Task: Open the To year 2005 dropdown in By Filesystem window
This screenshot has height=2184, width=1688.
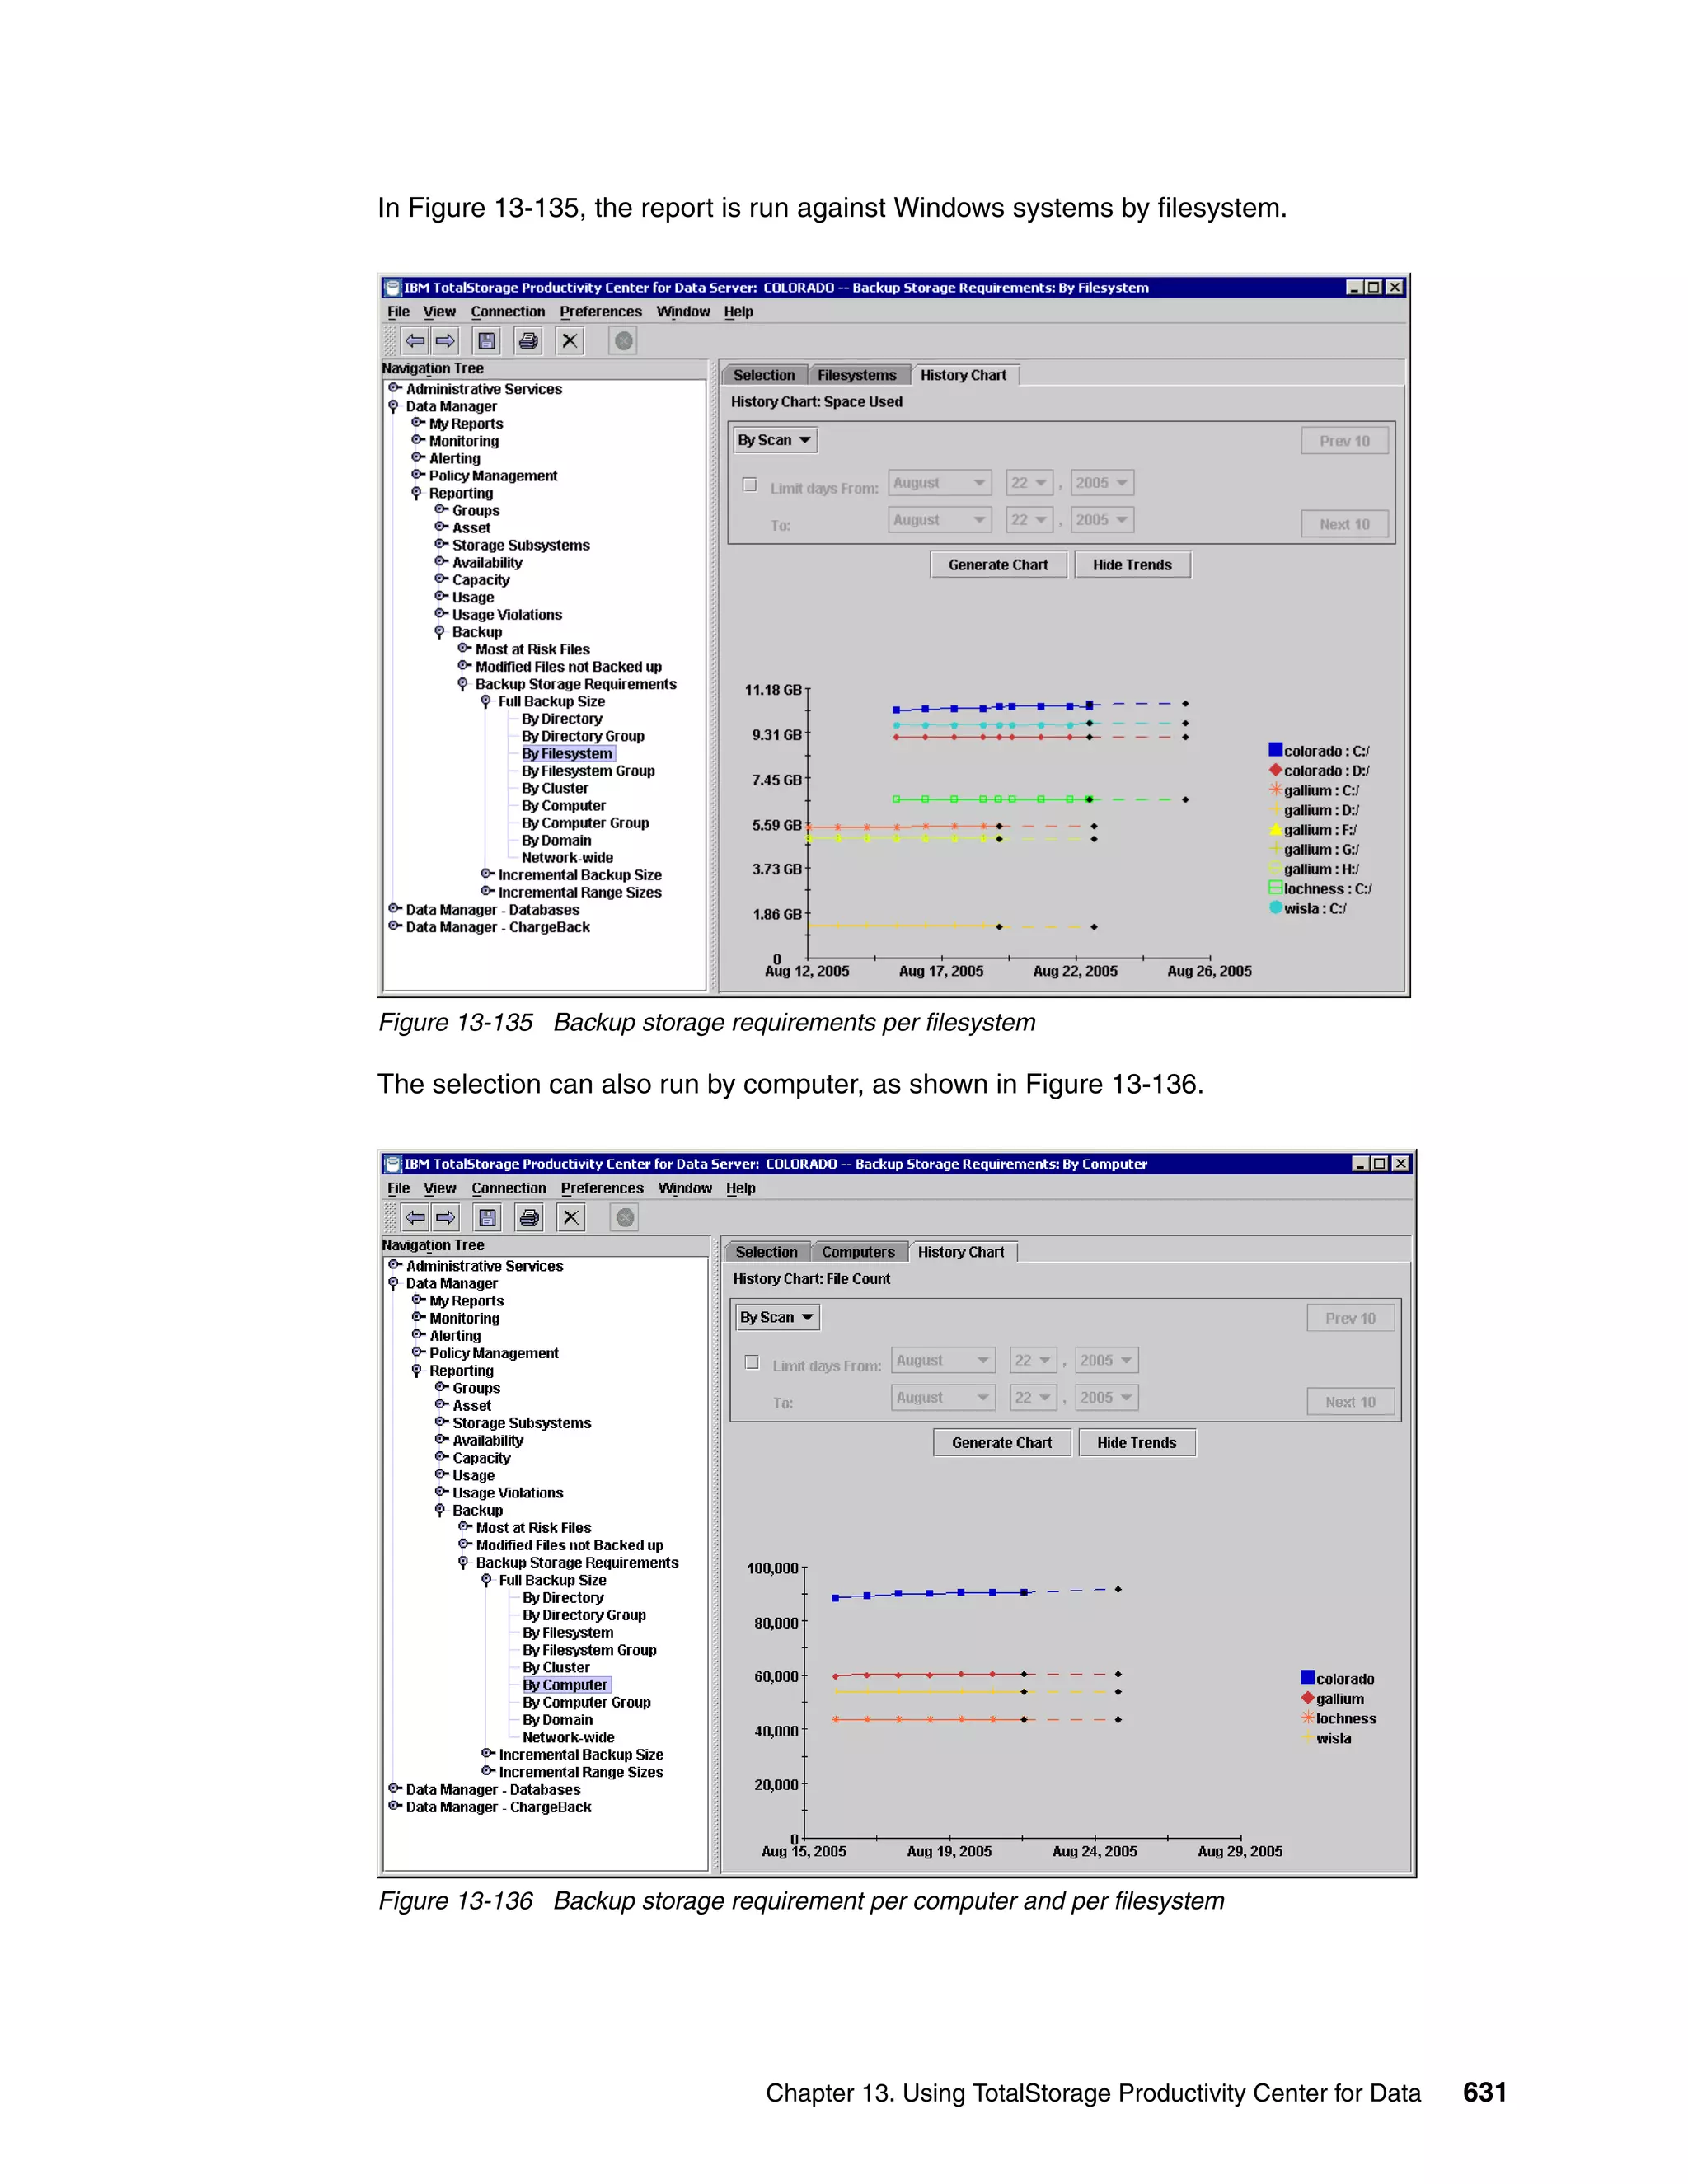Action: pyautogui.click(x=1102, y=520)
